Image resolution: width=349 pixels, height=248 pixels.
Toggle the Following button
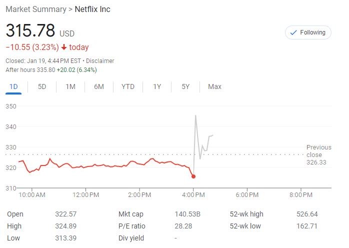[308, 32]
